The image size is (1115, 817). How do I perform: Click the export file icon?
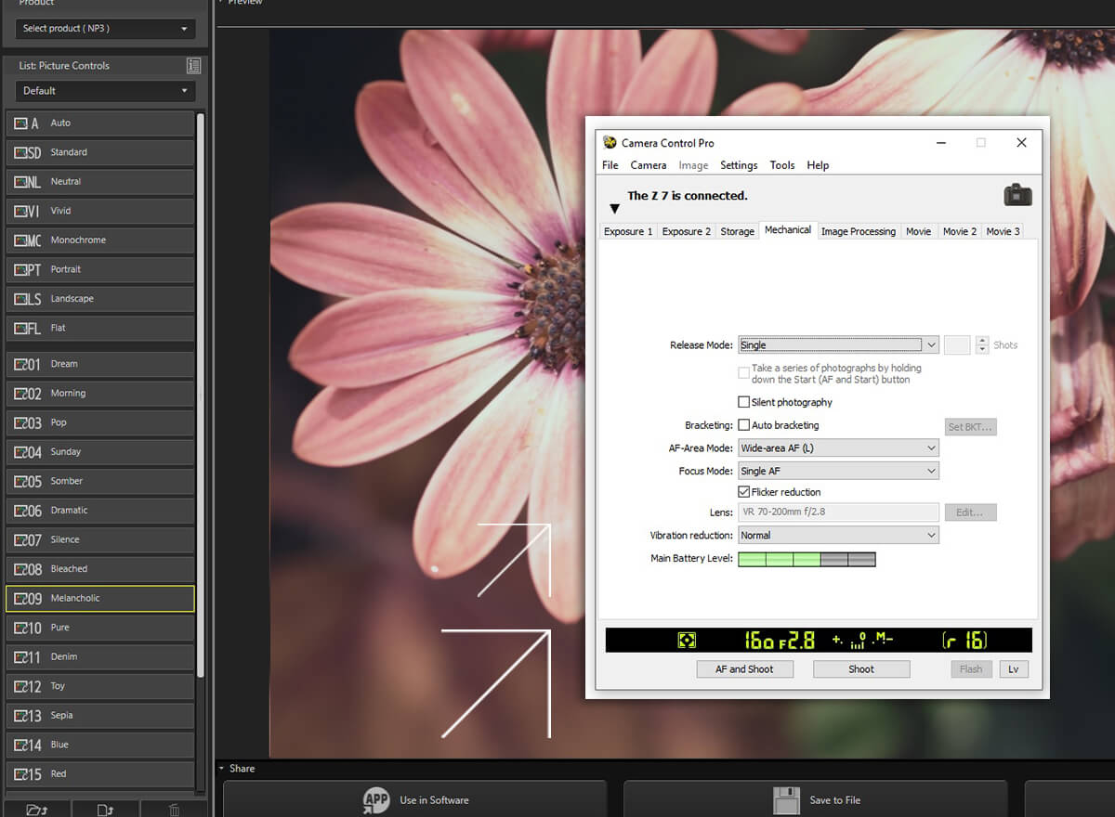click(105, 810)
